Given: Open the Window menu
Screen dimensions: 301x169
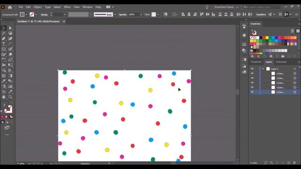Looking at the screenshot, I should tap(87, 7).
